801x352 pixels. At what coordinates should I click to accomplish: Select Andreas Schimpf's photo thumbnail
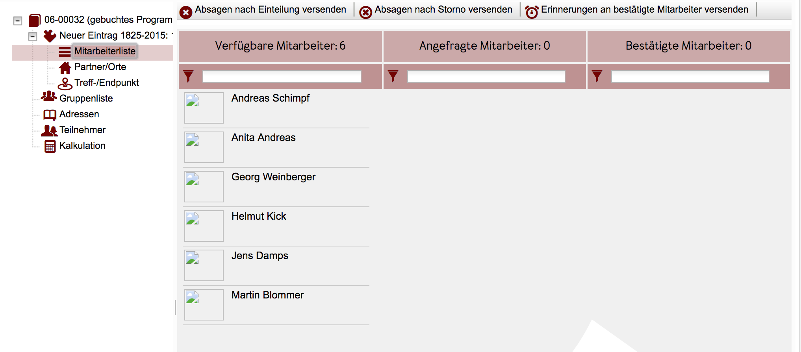[x=204, y=108]
